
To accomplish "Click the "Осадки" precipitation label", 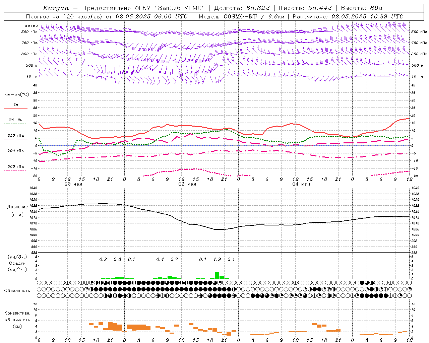I will (x=17, y=263).
